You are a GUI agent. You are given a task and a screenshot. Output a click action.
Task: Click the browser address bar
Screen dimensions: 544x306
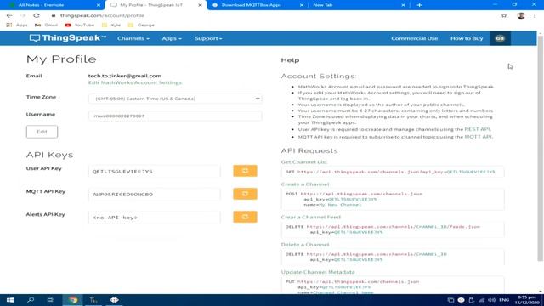click(x=274, y=15)
